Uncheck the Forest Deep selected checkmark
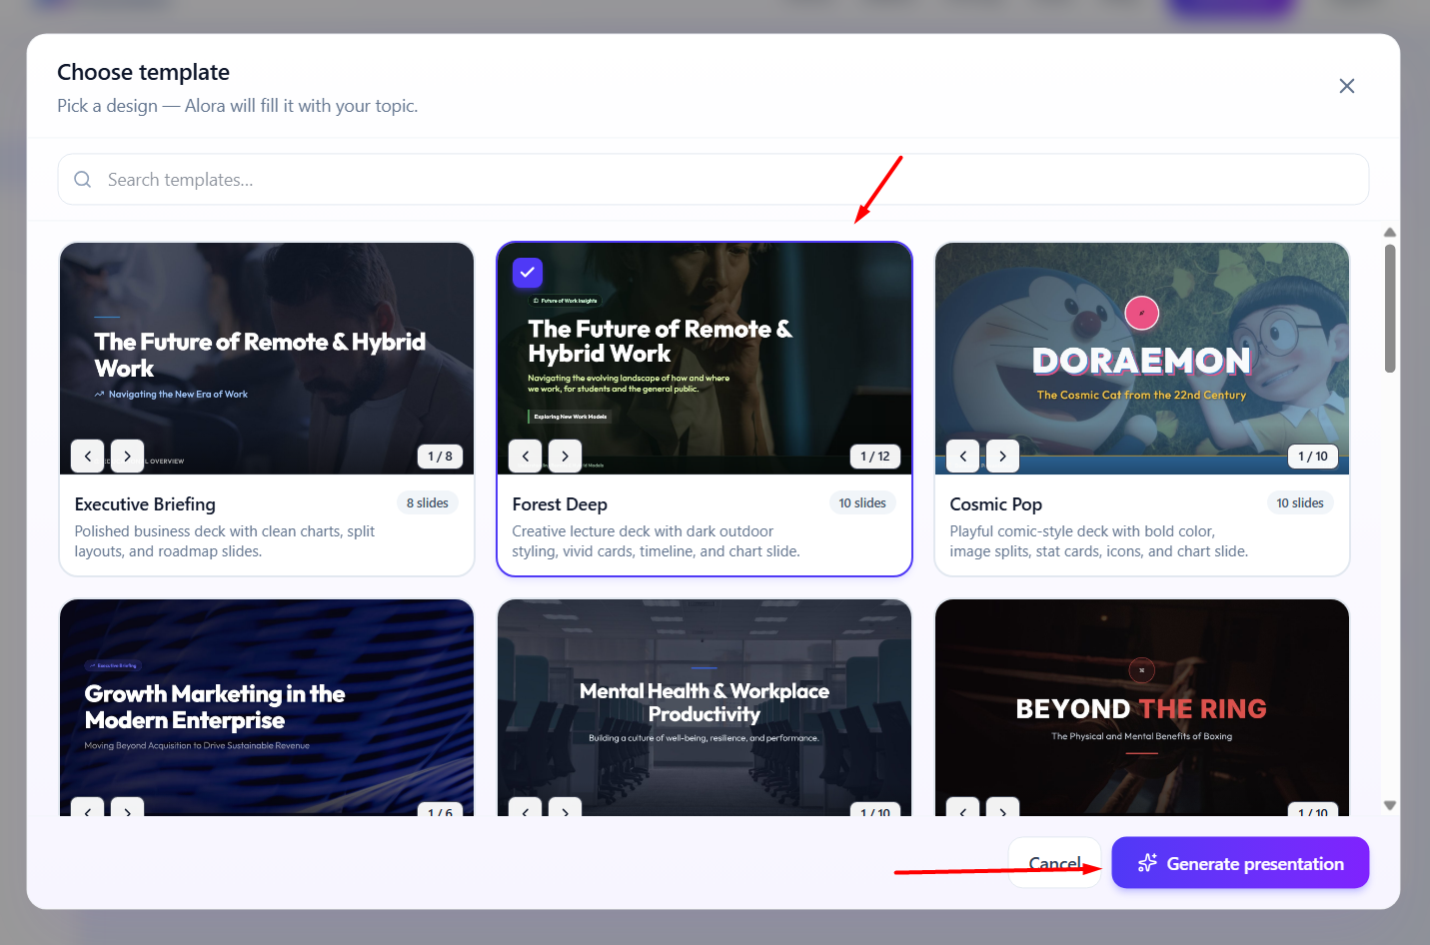This screenshot has height=945, width=1430. pyautogui.click(x=528, y=273)
